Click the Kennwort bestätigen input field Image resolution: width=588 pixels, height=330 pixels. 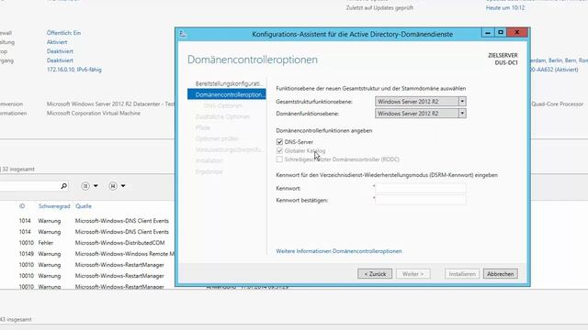click(421, 200)
